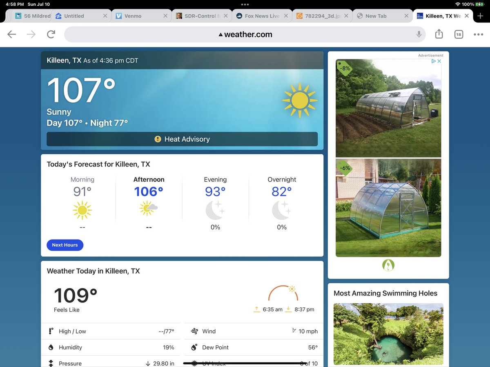Open the Morning 91° forecast
Viewport: 490px width, 367px height.
pos(82,203)
